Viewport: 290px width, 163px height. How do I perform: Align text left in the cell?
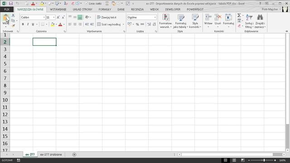coord(70,24)
